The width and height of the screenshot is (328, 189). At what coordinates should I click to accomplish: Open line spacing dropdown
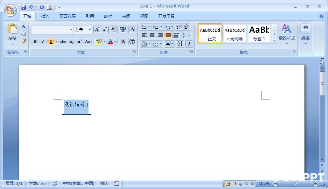click(187, 35)
